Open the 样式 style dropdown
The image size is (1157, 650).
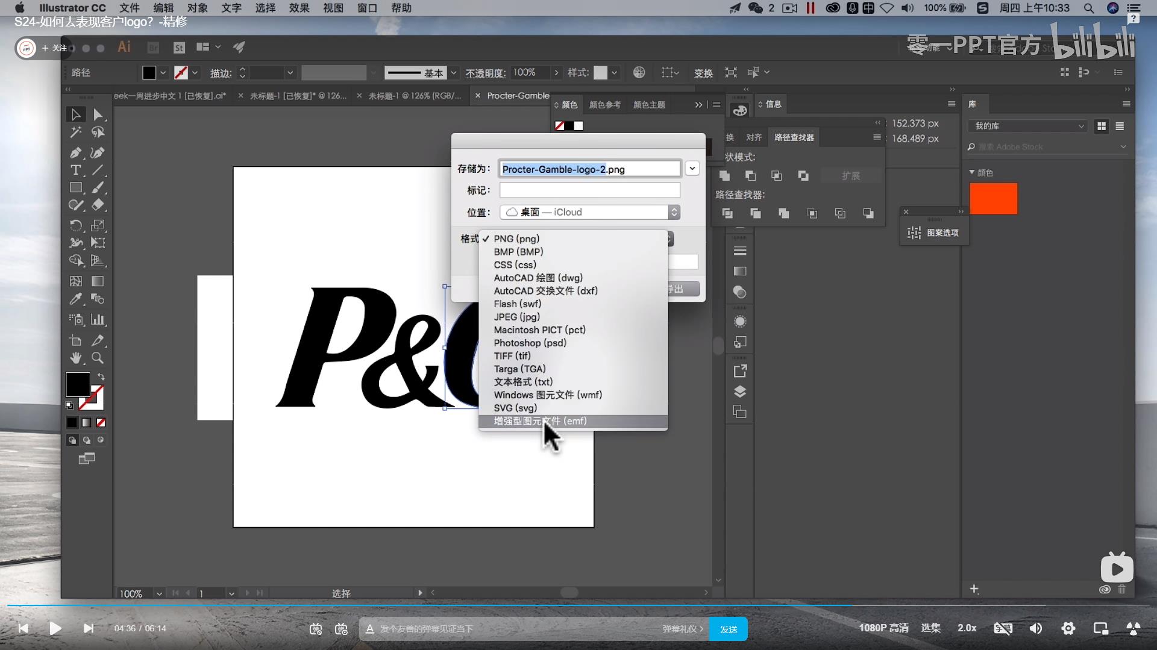click(614, 73)
